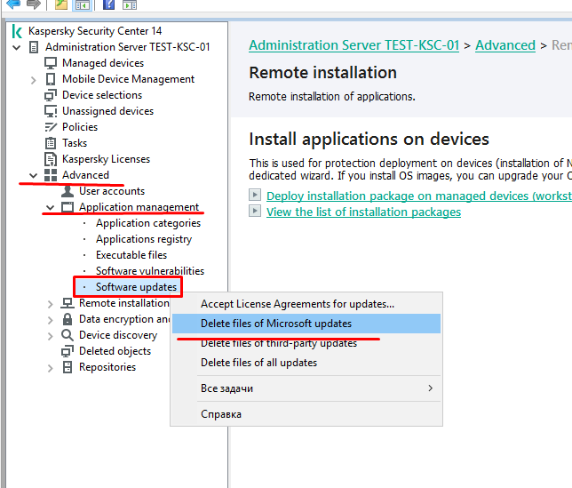Select the Kaspersky Licenses document icon
The image size is (572, 488).
51,159
